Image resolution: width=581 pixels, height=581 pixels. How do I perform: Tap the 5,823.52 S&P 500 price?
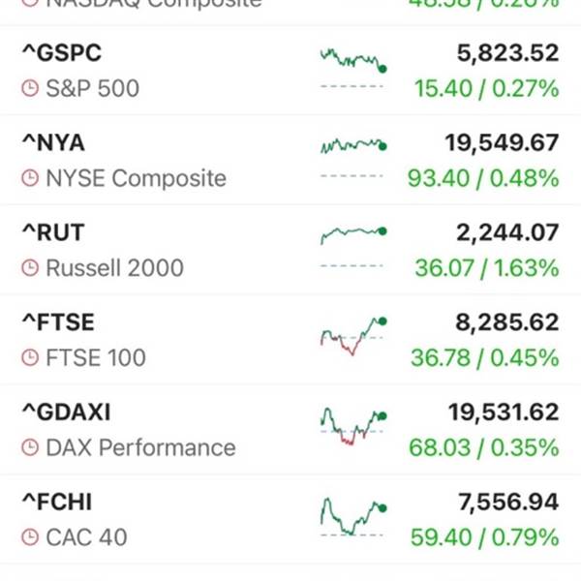point(507,53)
